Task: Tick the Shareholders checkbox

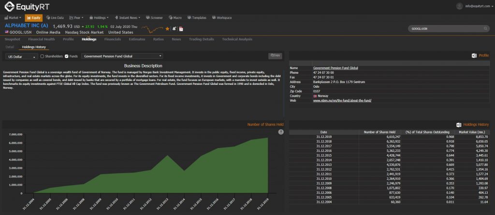Action: pos(43,56)
